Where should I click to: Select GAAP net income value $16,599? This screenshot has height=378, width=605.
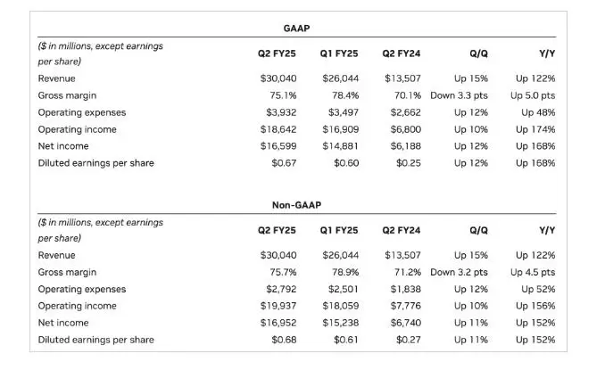pyautogui.click(x=278, y=146)
